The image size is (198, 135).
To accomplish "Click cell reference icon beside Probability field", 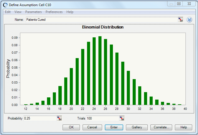I will (x=59, y=118).
